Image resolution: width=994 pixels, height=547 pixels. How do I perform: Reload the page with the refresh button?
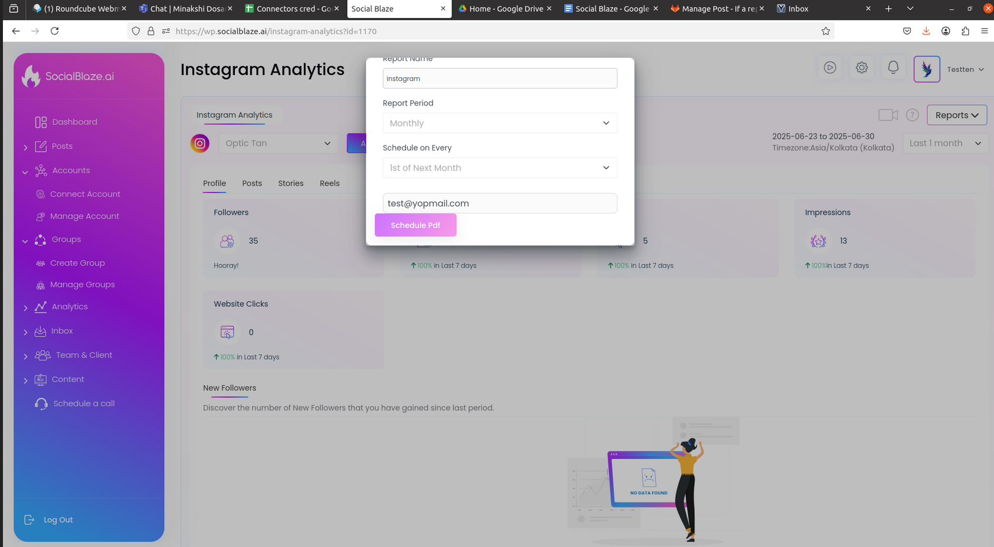point(54,31)
